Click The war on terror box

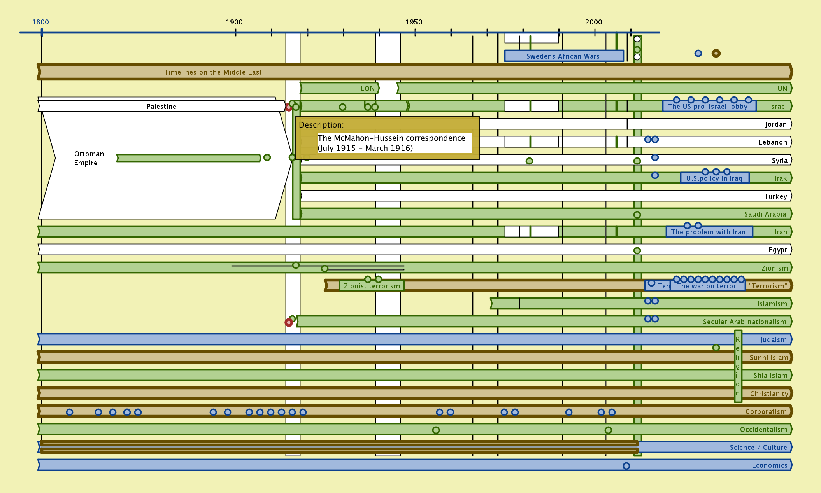click(x=707, y=286)
